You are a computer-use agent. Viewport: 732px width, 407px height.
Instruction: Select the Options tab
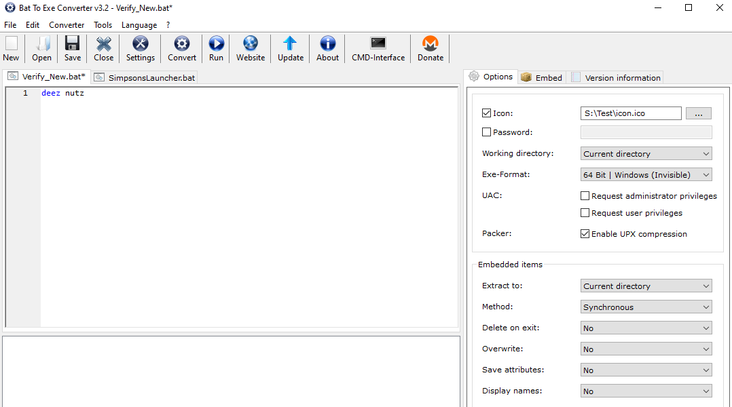point(491,77)
